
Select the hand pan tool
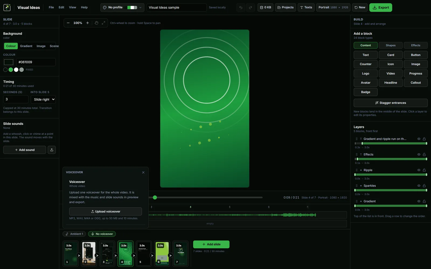[x=96, y=23]
